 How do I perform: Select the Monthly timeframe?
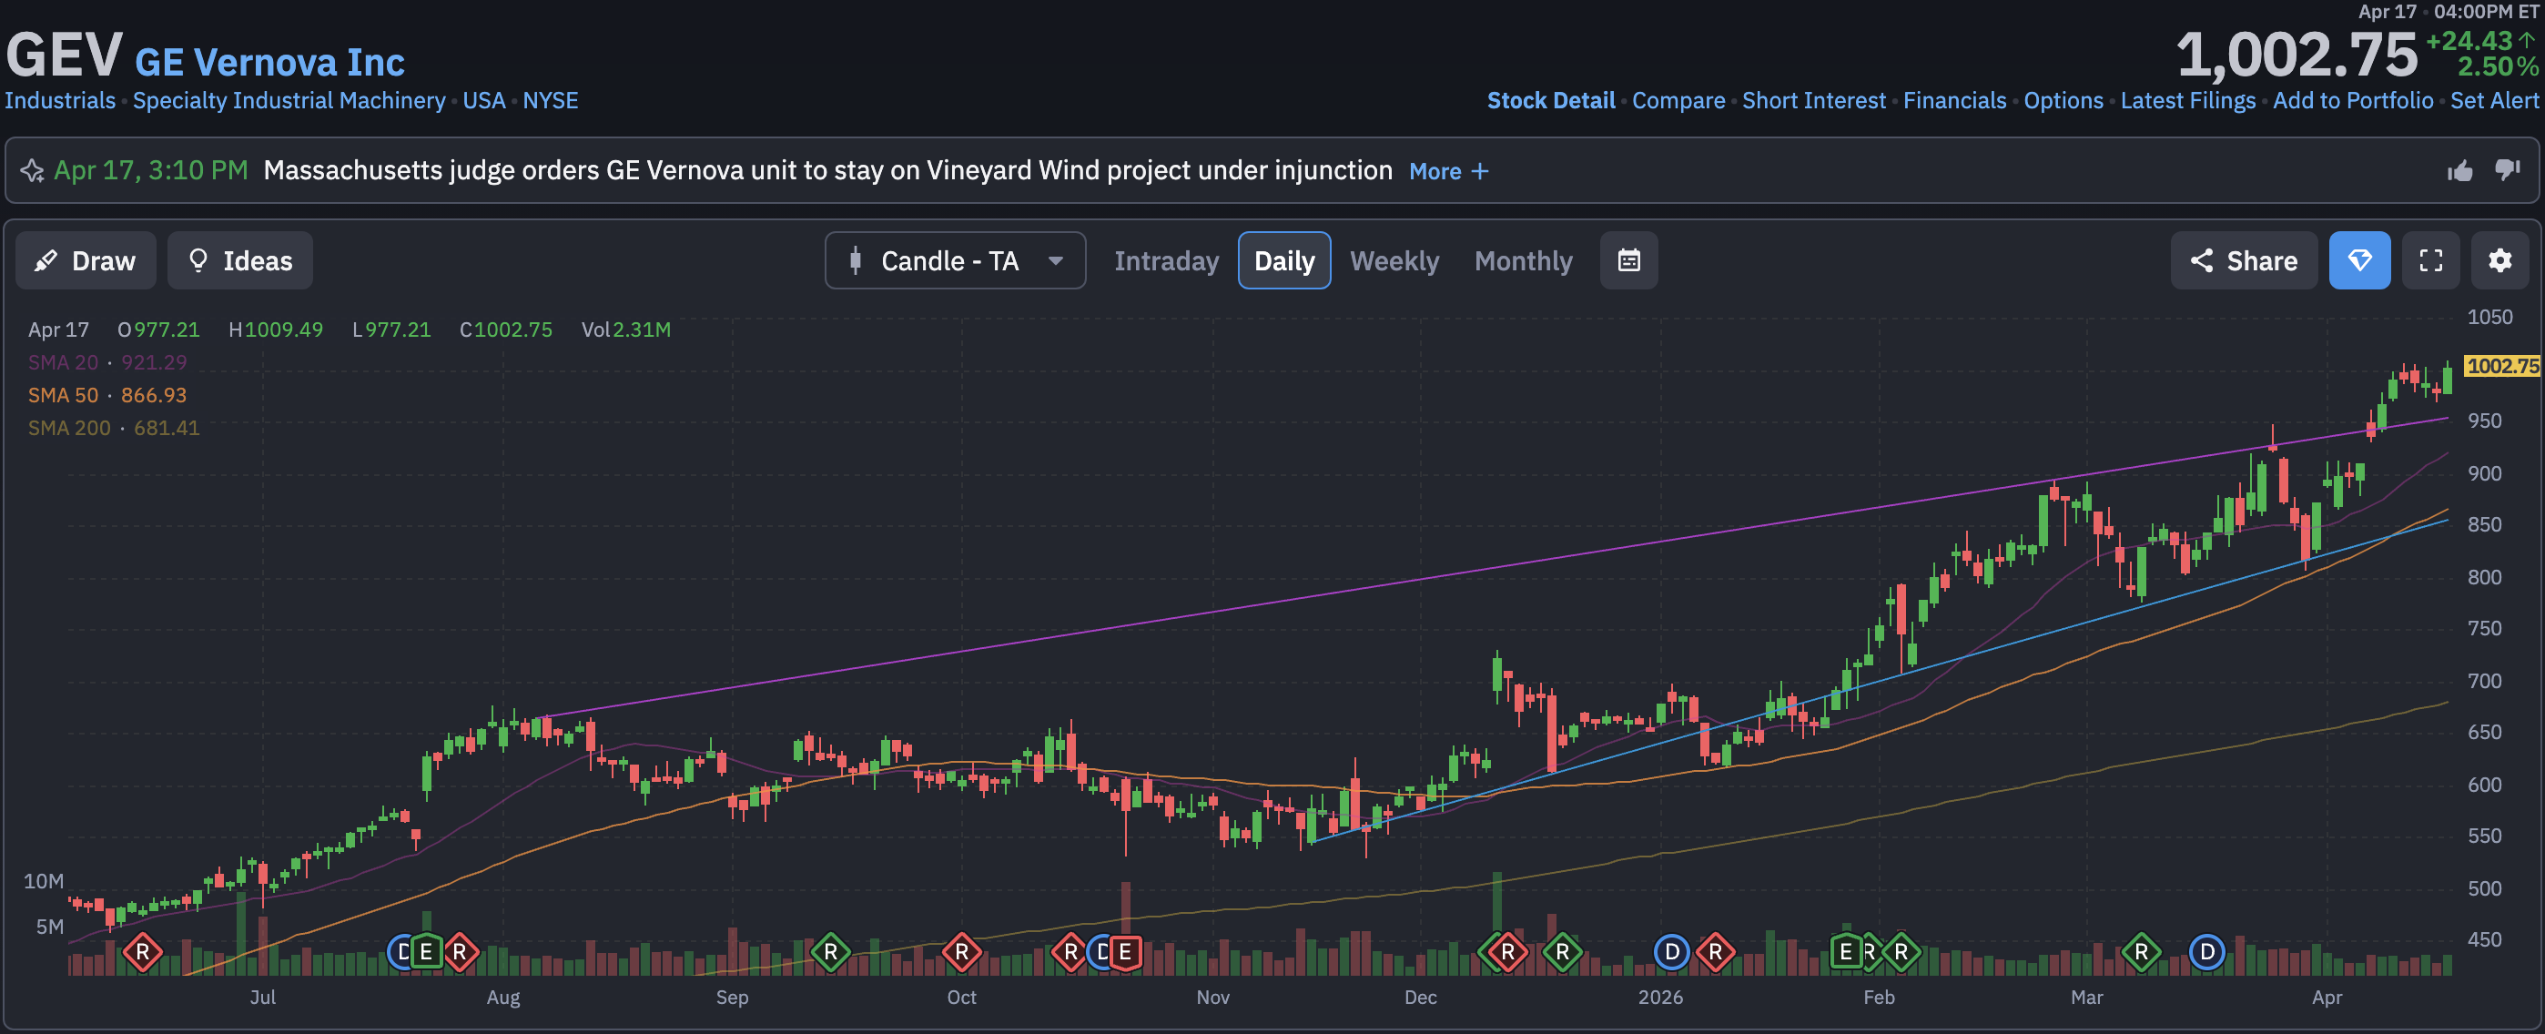tap(1523, 260)
